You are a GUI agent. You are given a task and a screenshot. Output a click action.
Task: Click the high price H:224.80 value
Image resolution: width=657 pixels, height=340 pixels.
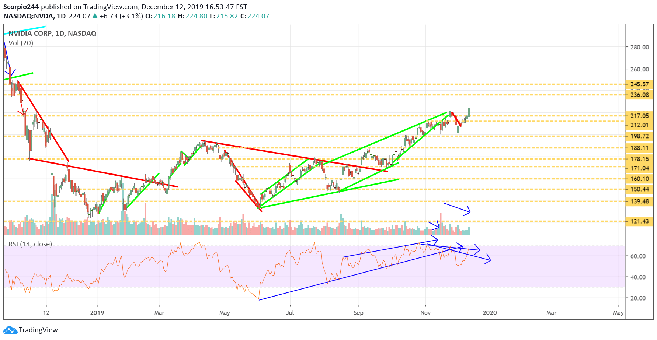192,16
